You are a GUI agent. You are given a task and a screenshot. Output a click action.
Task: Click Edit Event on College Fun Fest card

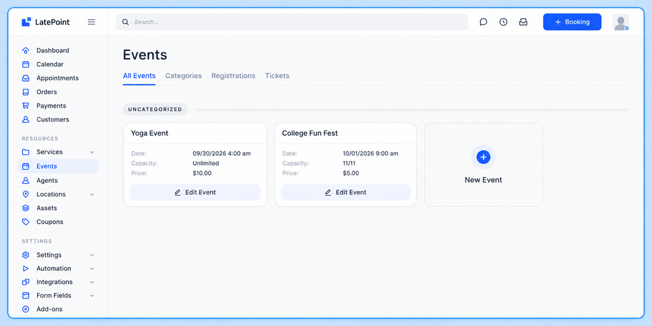pyautogui.click(x=346, y=192)
